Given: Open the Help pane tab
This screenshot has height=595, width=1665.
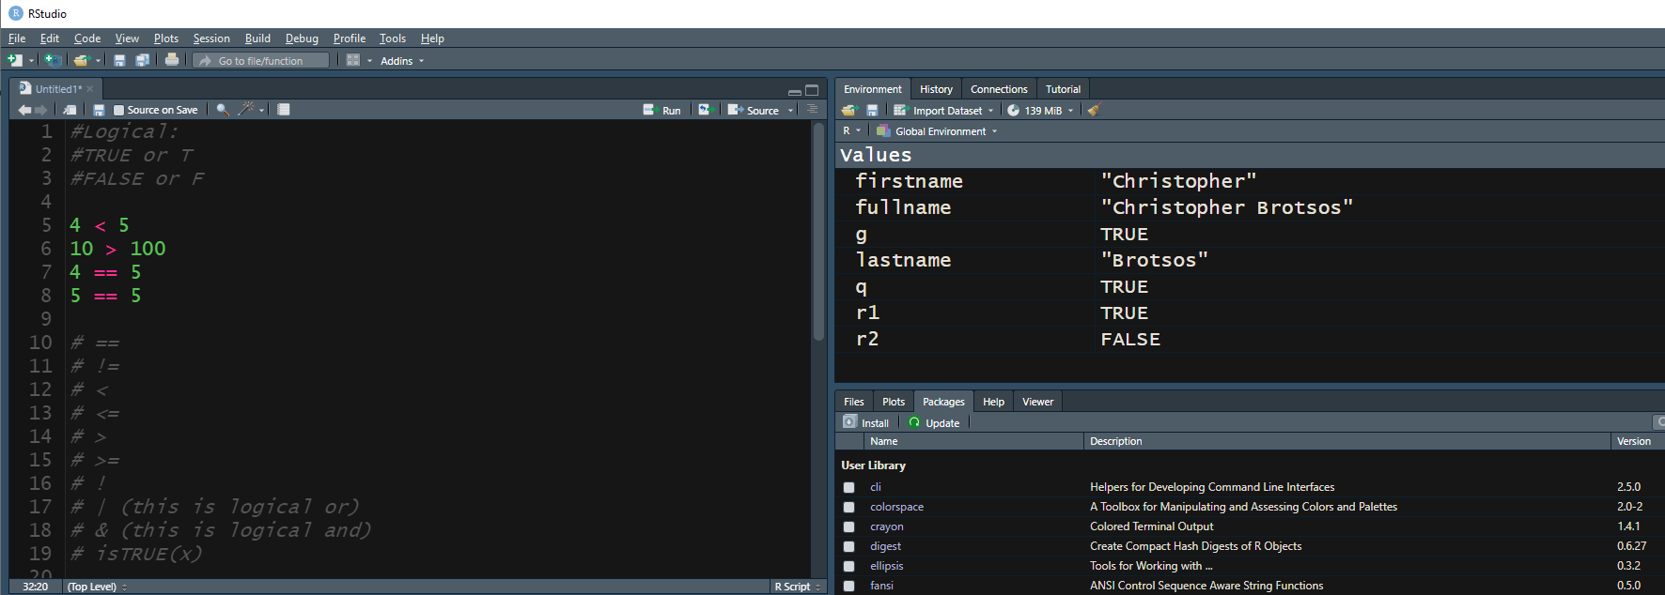Looking at the screenshot, I should pos(993,402).
